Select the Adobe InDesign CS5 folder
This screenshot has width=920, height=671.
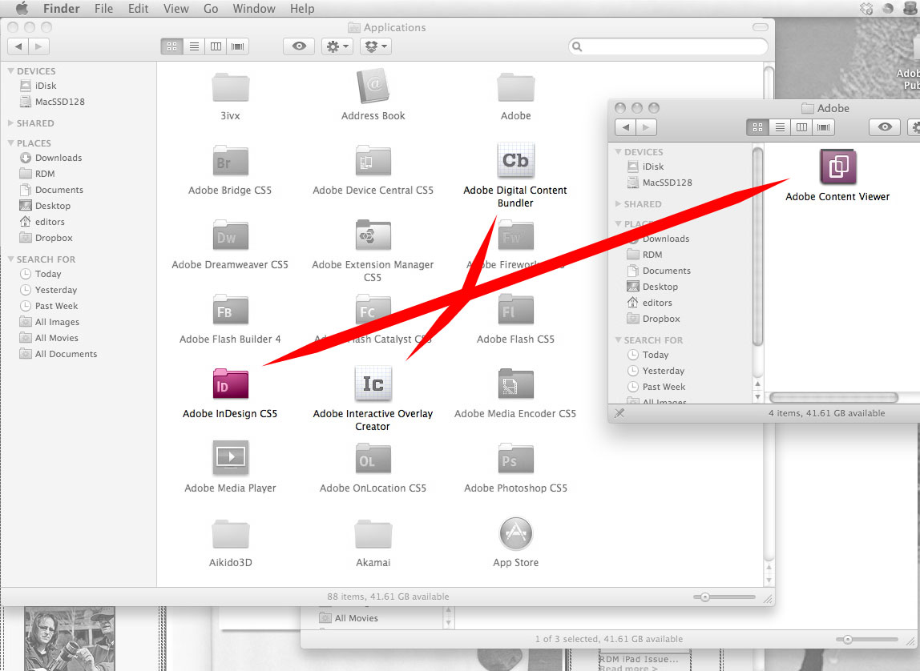tap(230, 384)
